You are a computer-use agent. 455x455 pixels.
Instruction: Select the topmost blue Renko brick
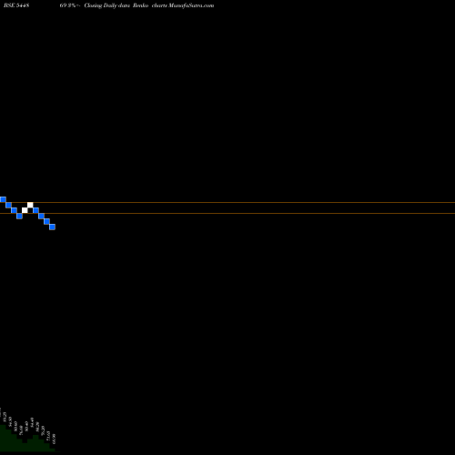pos(3,199)
